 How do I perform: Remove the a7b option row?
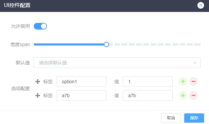tap(193, 95)
